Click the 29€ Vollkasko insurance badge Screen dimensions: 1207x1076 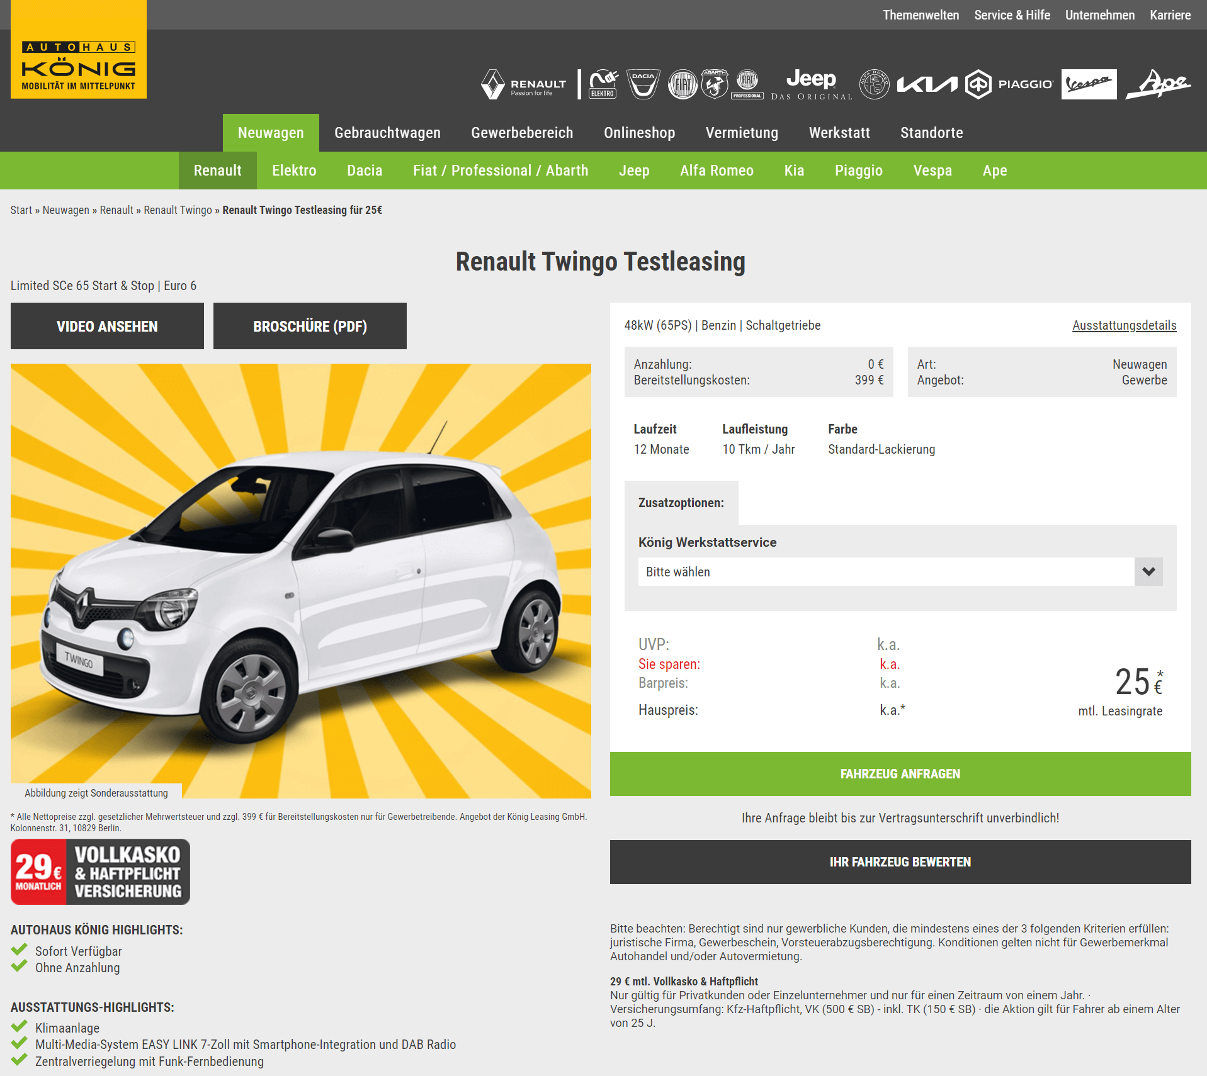100,871
